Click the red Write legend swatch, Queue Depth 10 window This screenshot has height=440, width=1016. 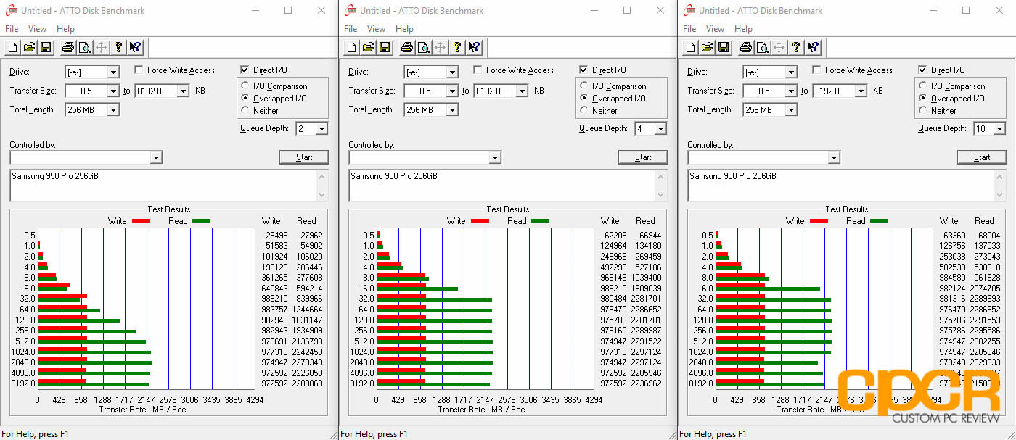819,220
